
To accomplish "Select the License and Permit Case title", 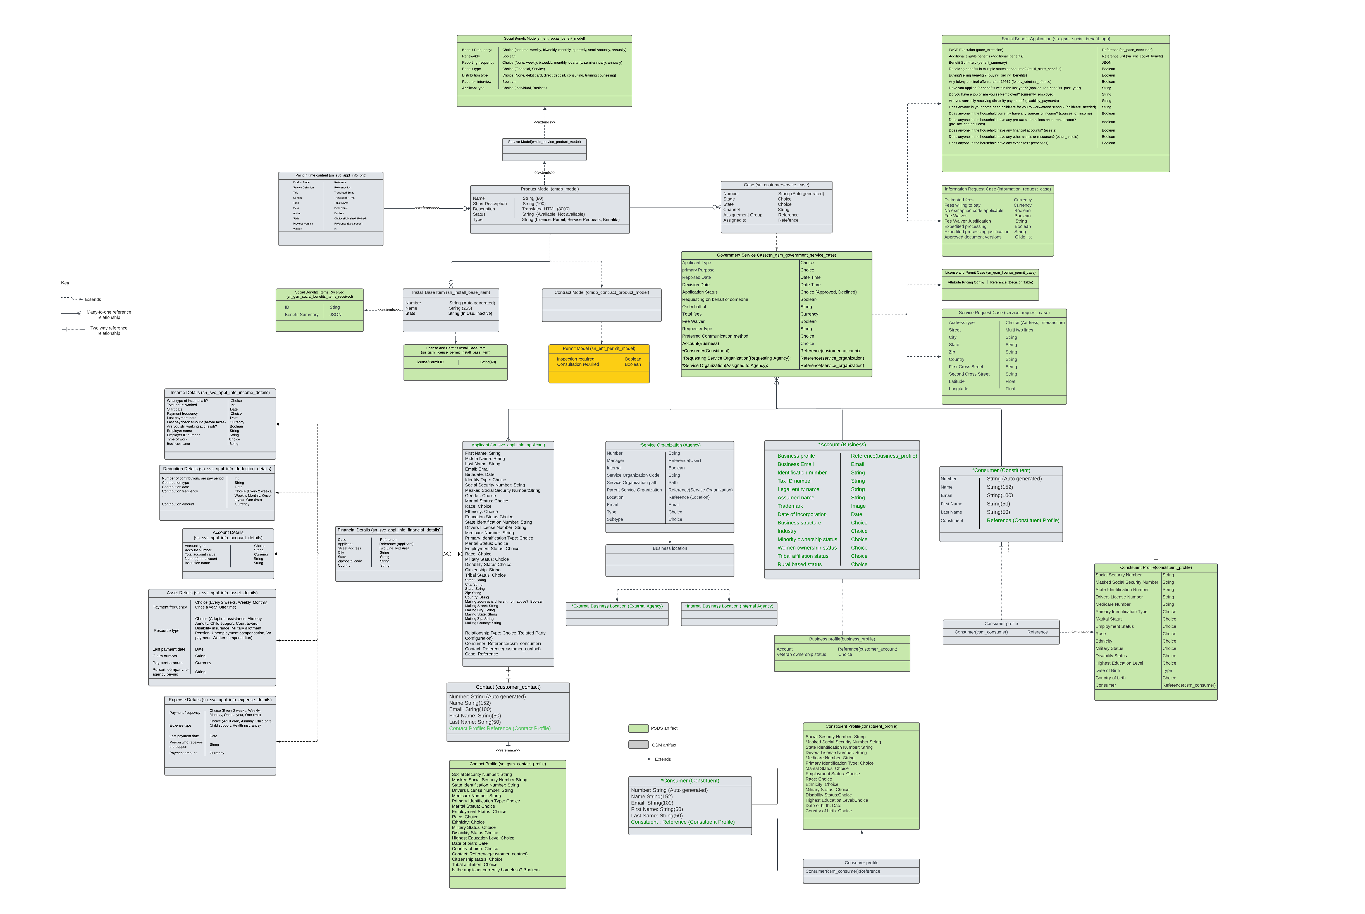I will click(x=990, y=272).
